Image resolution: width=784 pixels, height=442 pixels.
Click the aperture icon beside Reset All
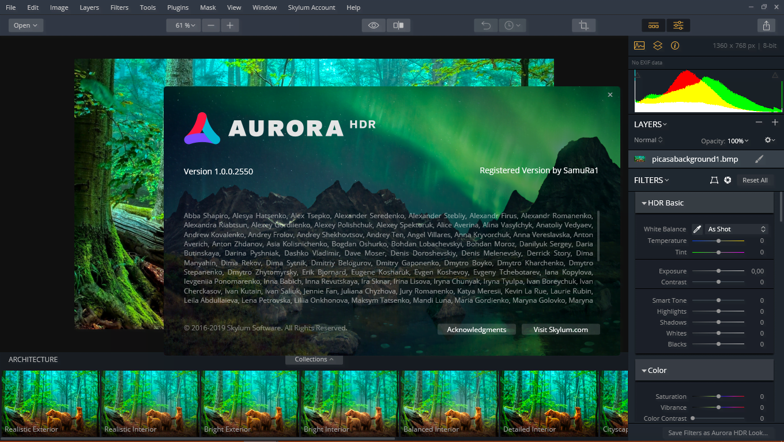coord(728,180)
